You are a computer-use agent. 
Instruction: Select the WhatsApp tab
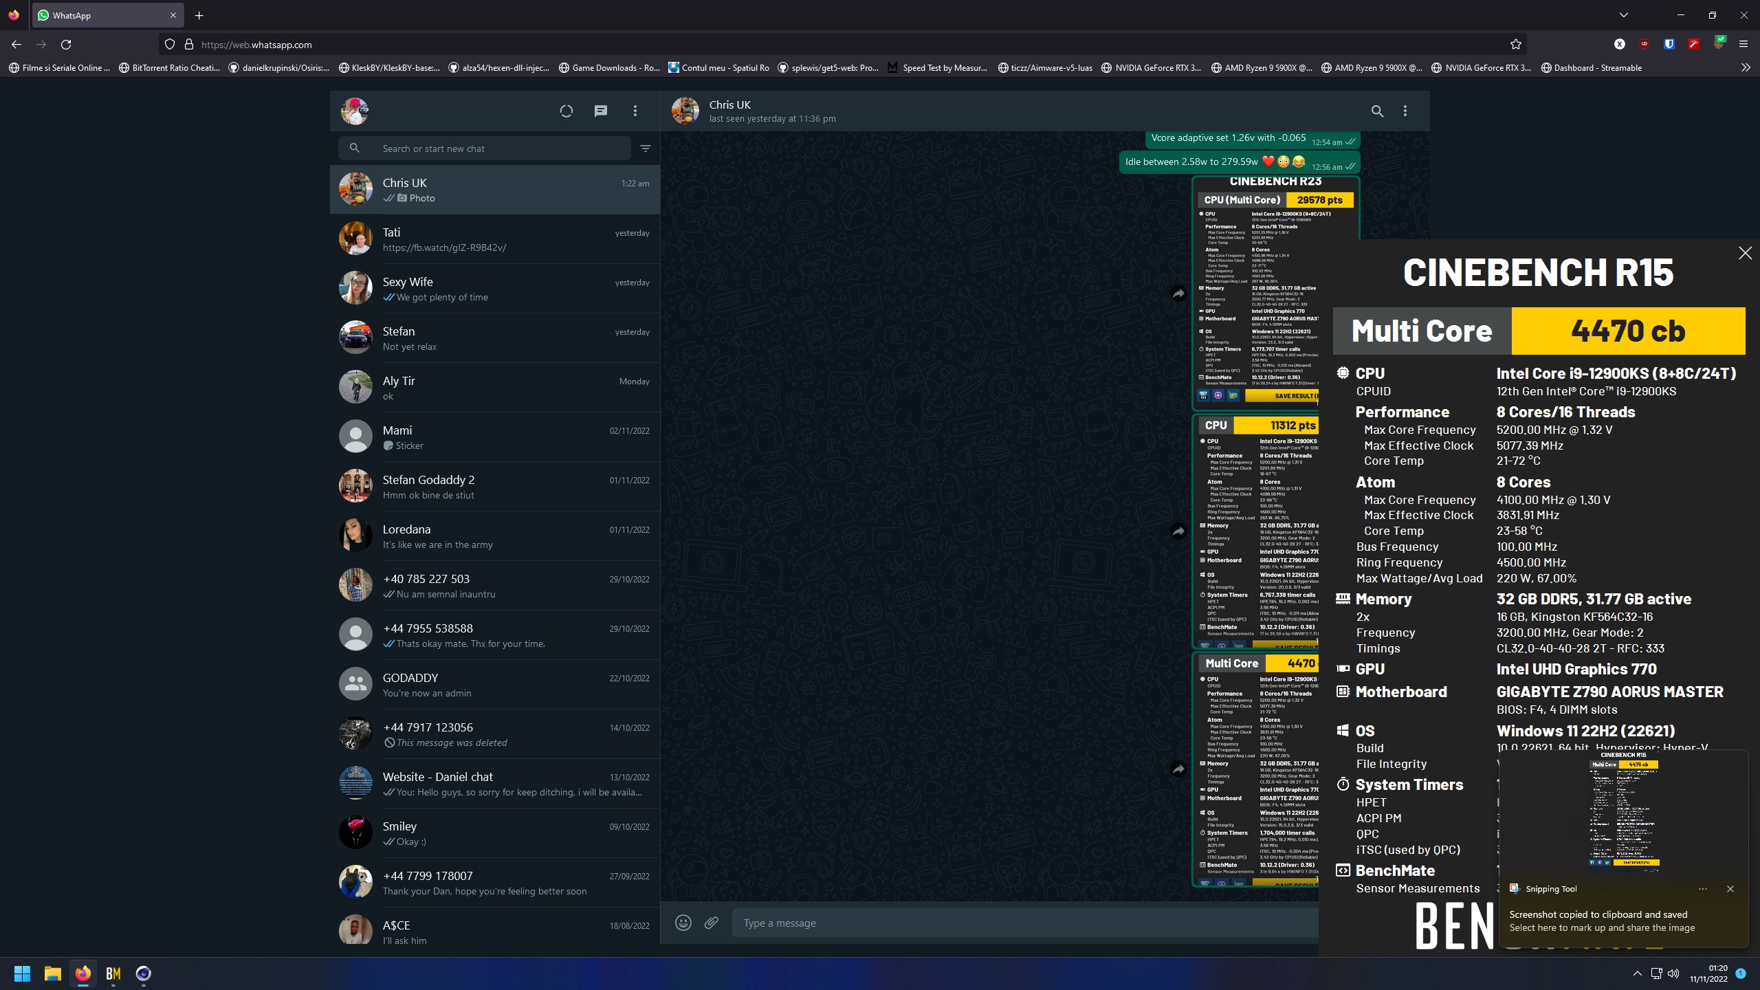[x=107, y=15]
